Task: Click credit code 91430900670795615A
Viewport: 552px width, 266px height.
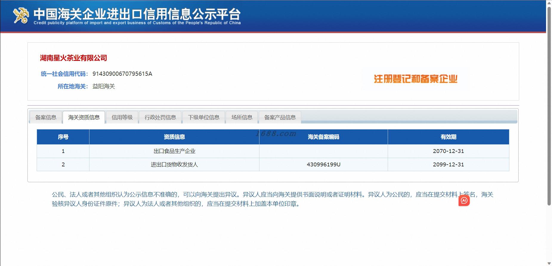Action: coord(122,74)
